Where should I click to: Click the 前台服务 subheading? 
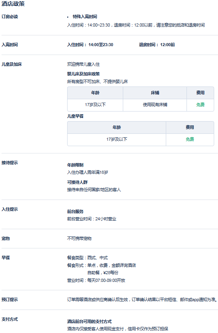point(75,211)
